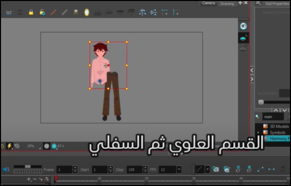Click the Add Drawing Layer sparkle icon
This screenshot has height=186, width=291.
coord(41,179)
